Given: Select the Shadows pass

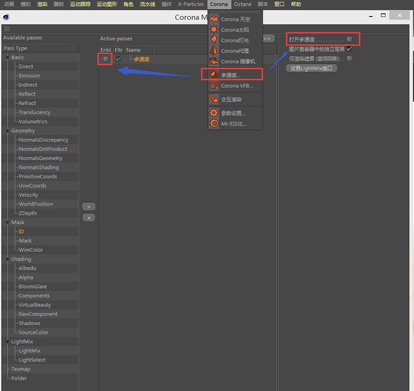Looking at the screenshot, I should tap(29, 323).
